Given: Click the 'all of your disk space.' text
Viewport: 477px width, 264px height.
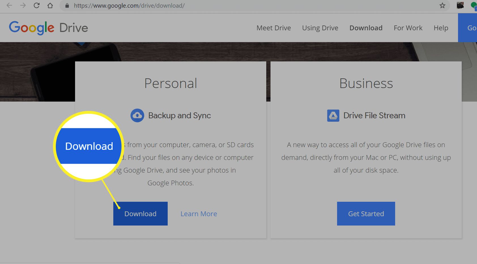Looking at the screenshot, I should [x=366, y=170].
